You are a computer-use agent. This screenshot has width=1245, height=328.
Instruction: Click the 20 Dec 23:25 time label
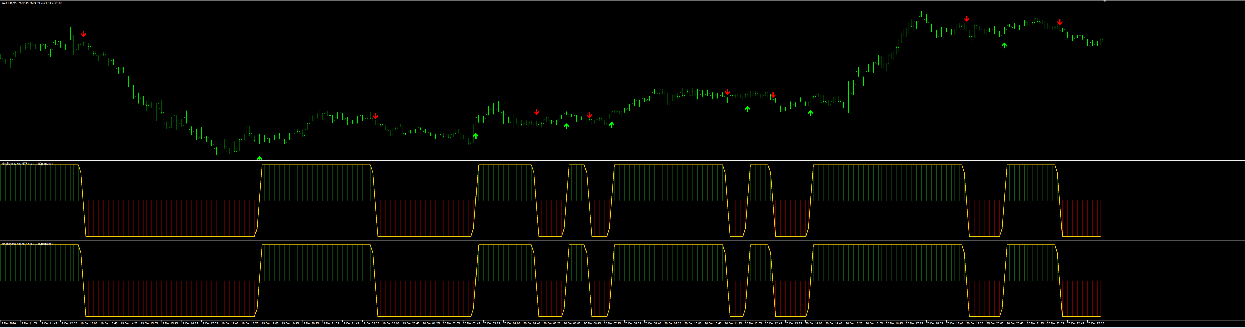click(x=1095, y=324)
